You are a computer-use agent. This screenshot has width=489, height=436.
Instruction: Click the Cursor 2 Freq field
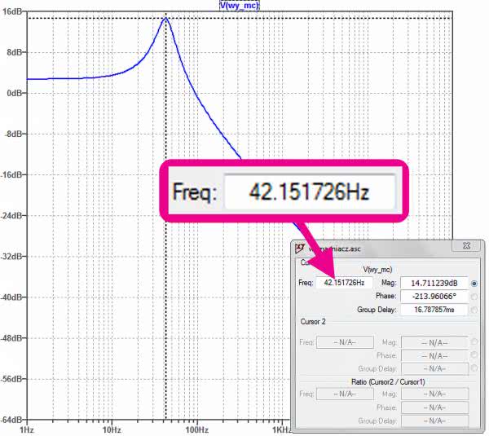[x=344, y=342]
